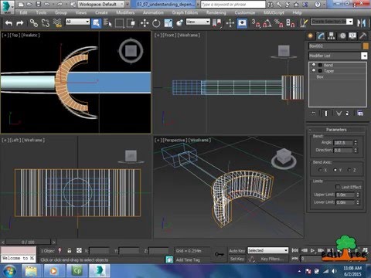Click the Box002 object name field
371x278 pixels.
tap(335, 46)
